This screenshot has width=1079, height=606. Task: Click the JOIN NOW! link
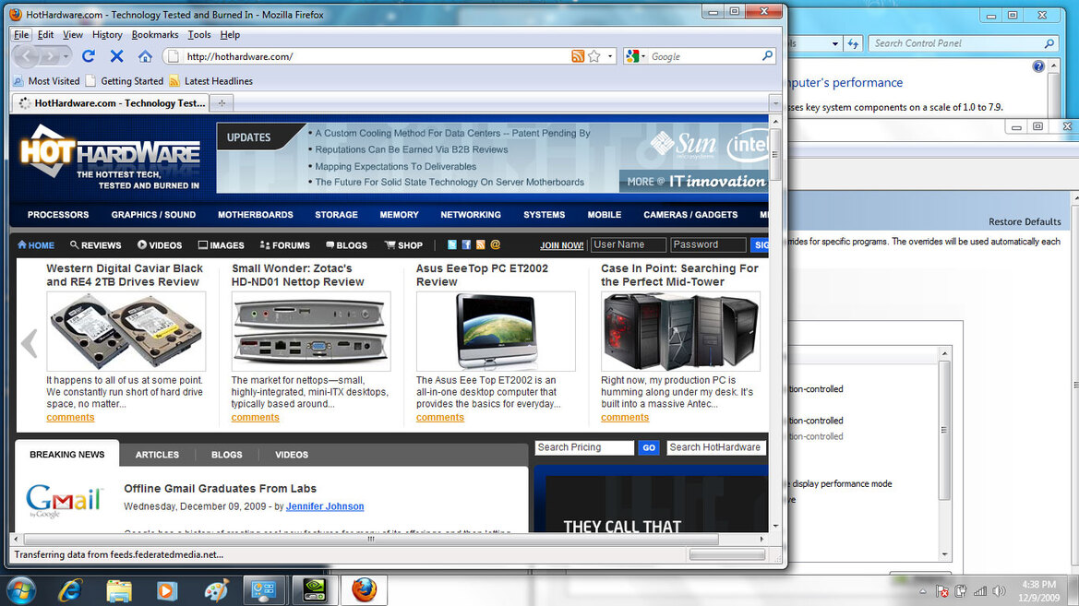[561, 245]
